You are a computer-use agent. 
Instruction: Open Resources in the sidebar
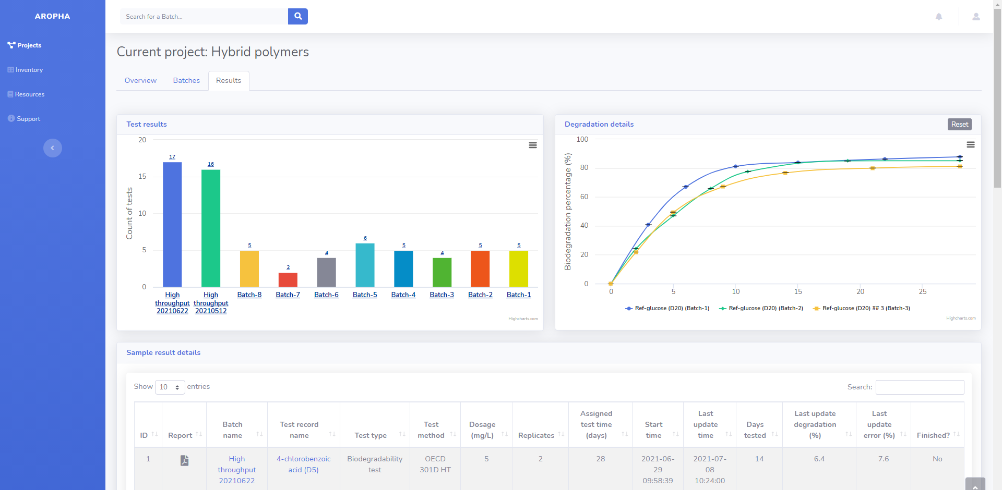[26, 94]
